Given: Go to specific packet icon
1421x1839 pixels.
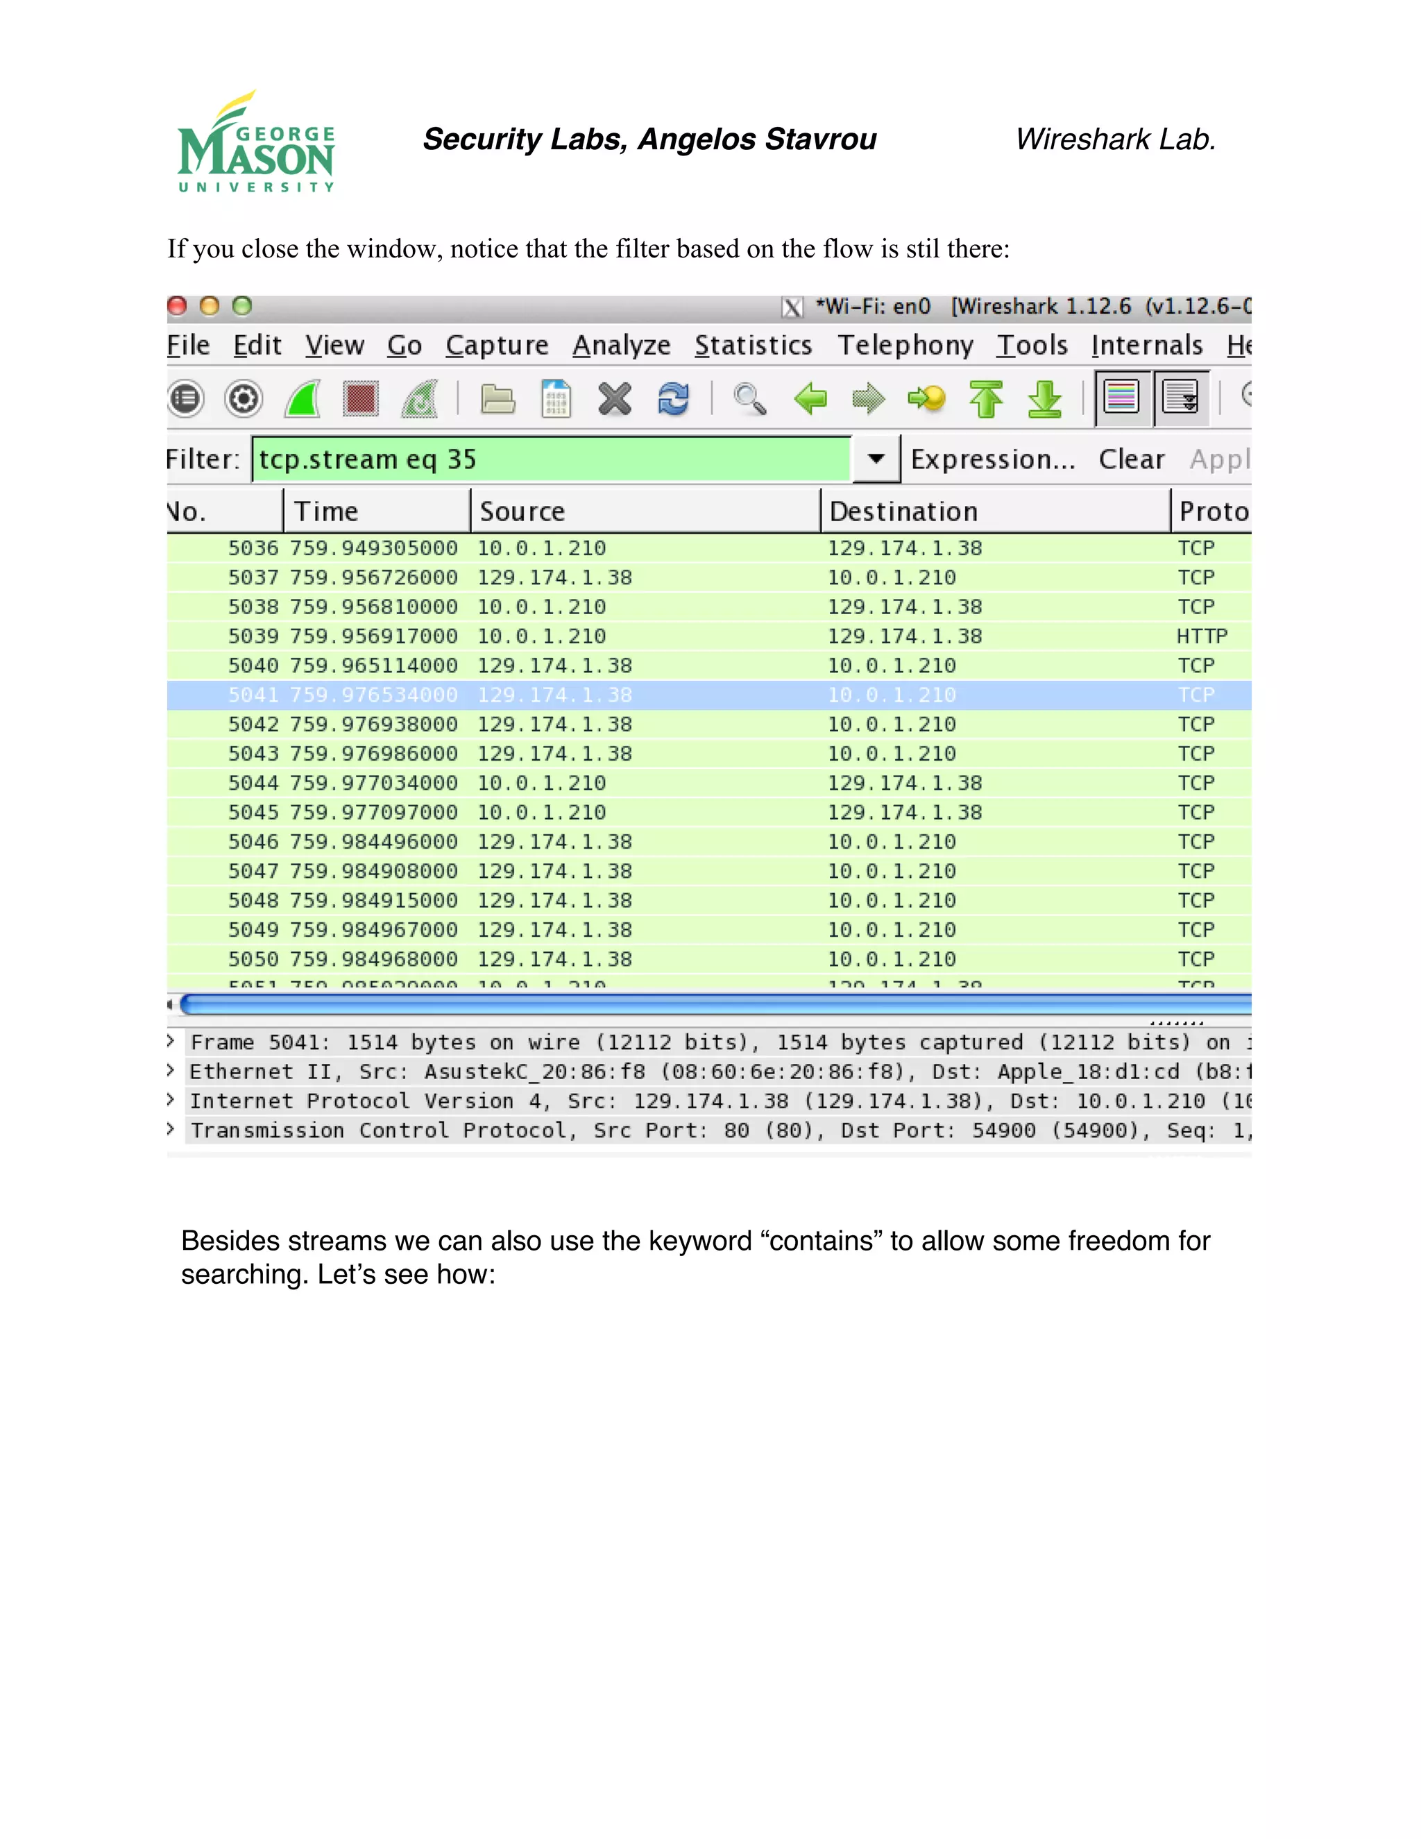Looking at the screenshot, I should point(927,398).
